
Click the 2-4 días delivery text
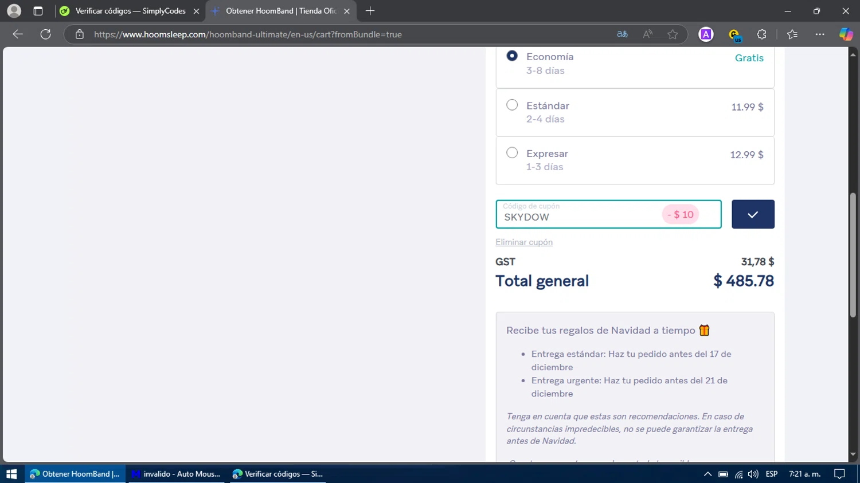545,119
